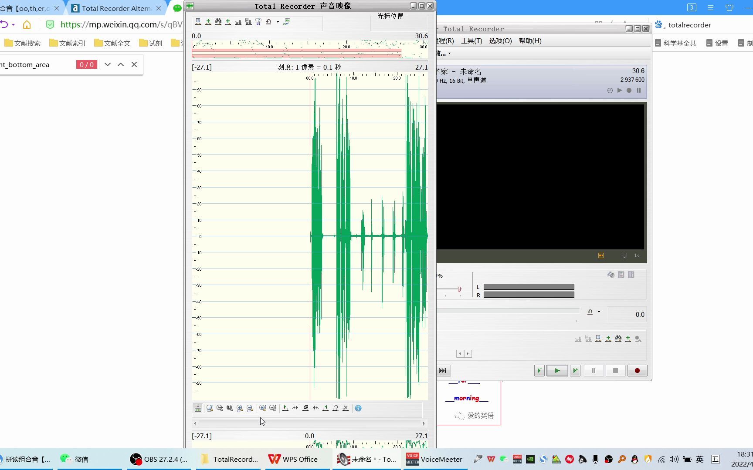753x470 pixels.
Task: Click the overview waveform strip at top
Action: click(x=309, y=50)
